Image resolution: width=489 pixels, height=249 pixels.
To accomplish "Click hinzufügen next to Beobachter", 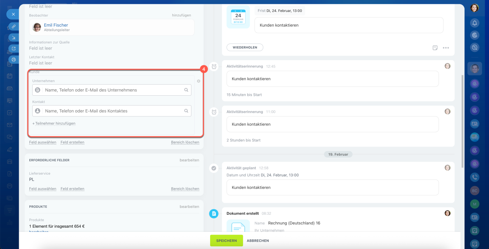I will [x=181, y=15].
